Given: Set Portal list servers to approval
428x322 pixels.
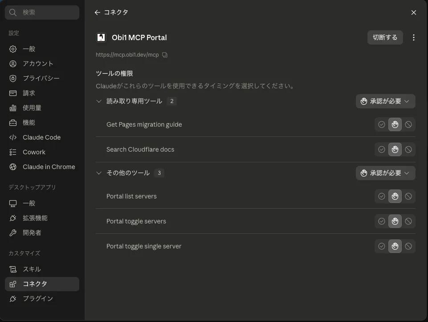Looking at the screenshot, I should [395, 196].
